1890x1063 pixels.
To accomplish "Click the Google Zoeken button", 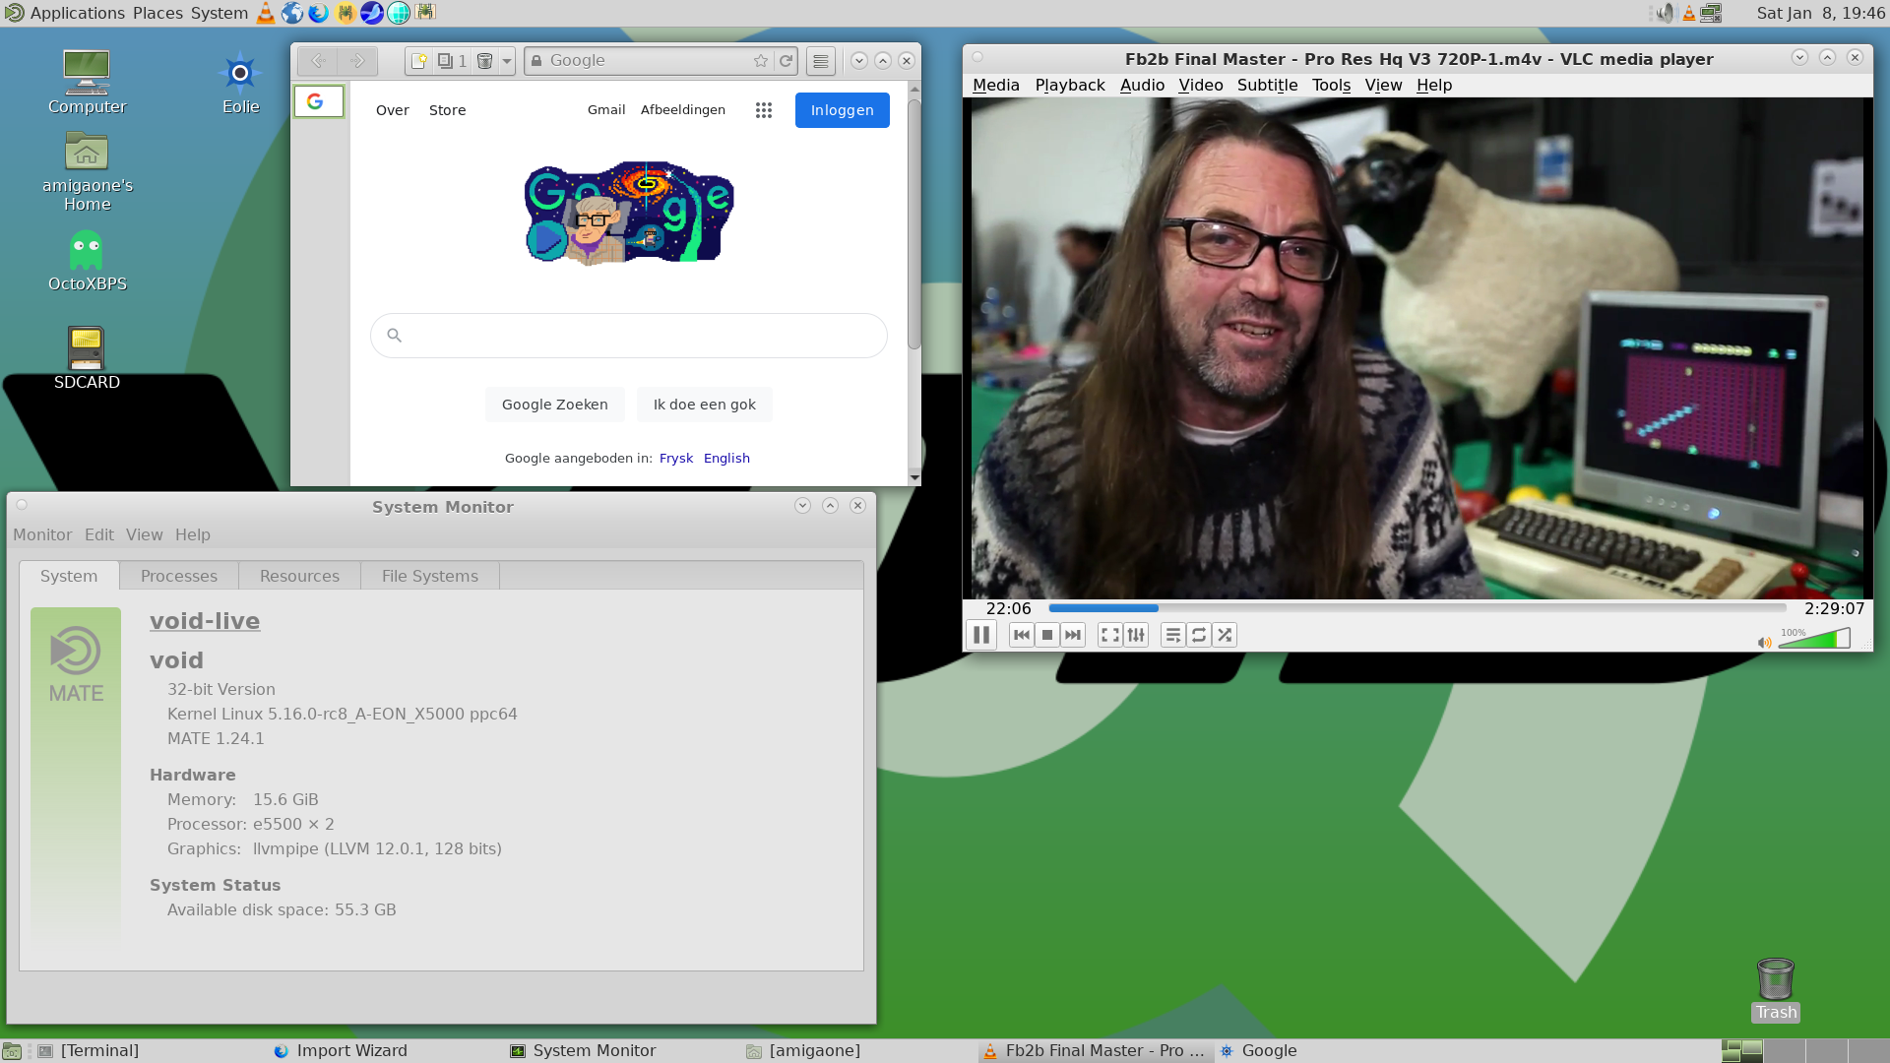I will [555, 405].
